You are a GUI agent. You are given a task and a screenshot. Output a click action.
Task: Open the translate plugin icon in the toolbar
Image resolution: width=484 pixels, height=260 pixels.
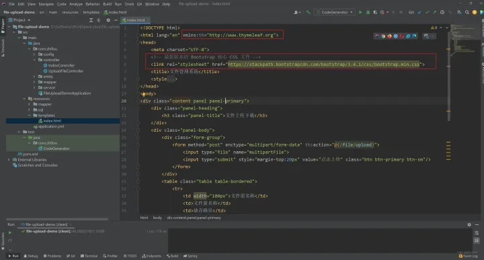click(x=459, y=12)
